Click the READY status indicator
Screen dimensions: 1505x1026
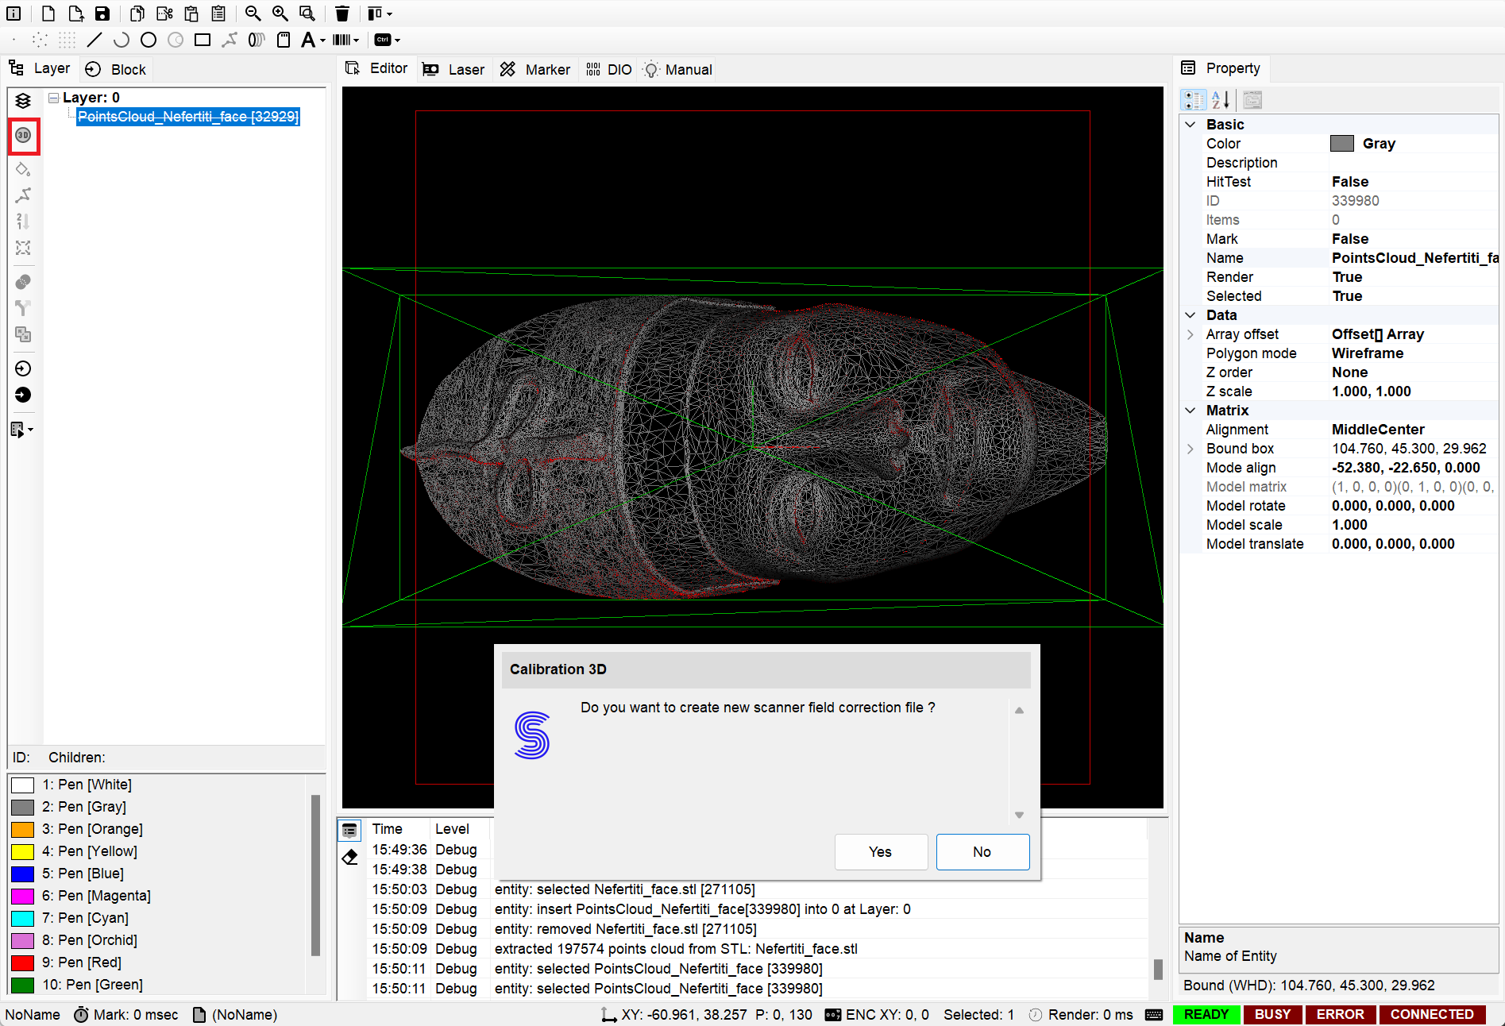[x=1206, y=1014]
